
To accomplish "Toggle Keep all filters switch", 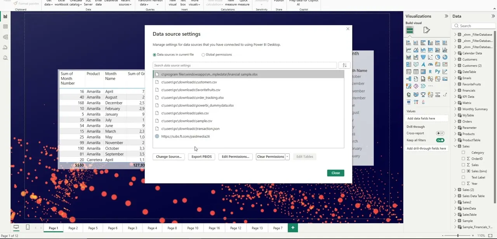I will [440, 140].
